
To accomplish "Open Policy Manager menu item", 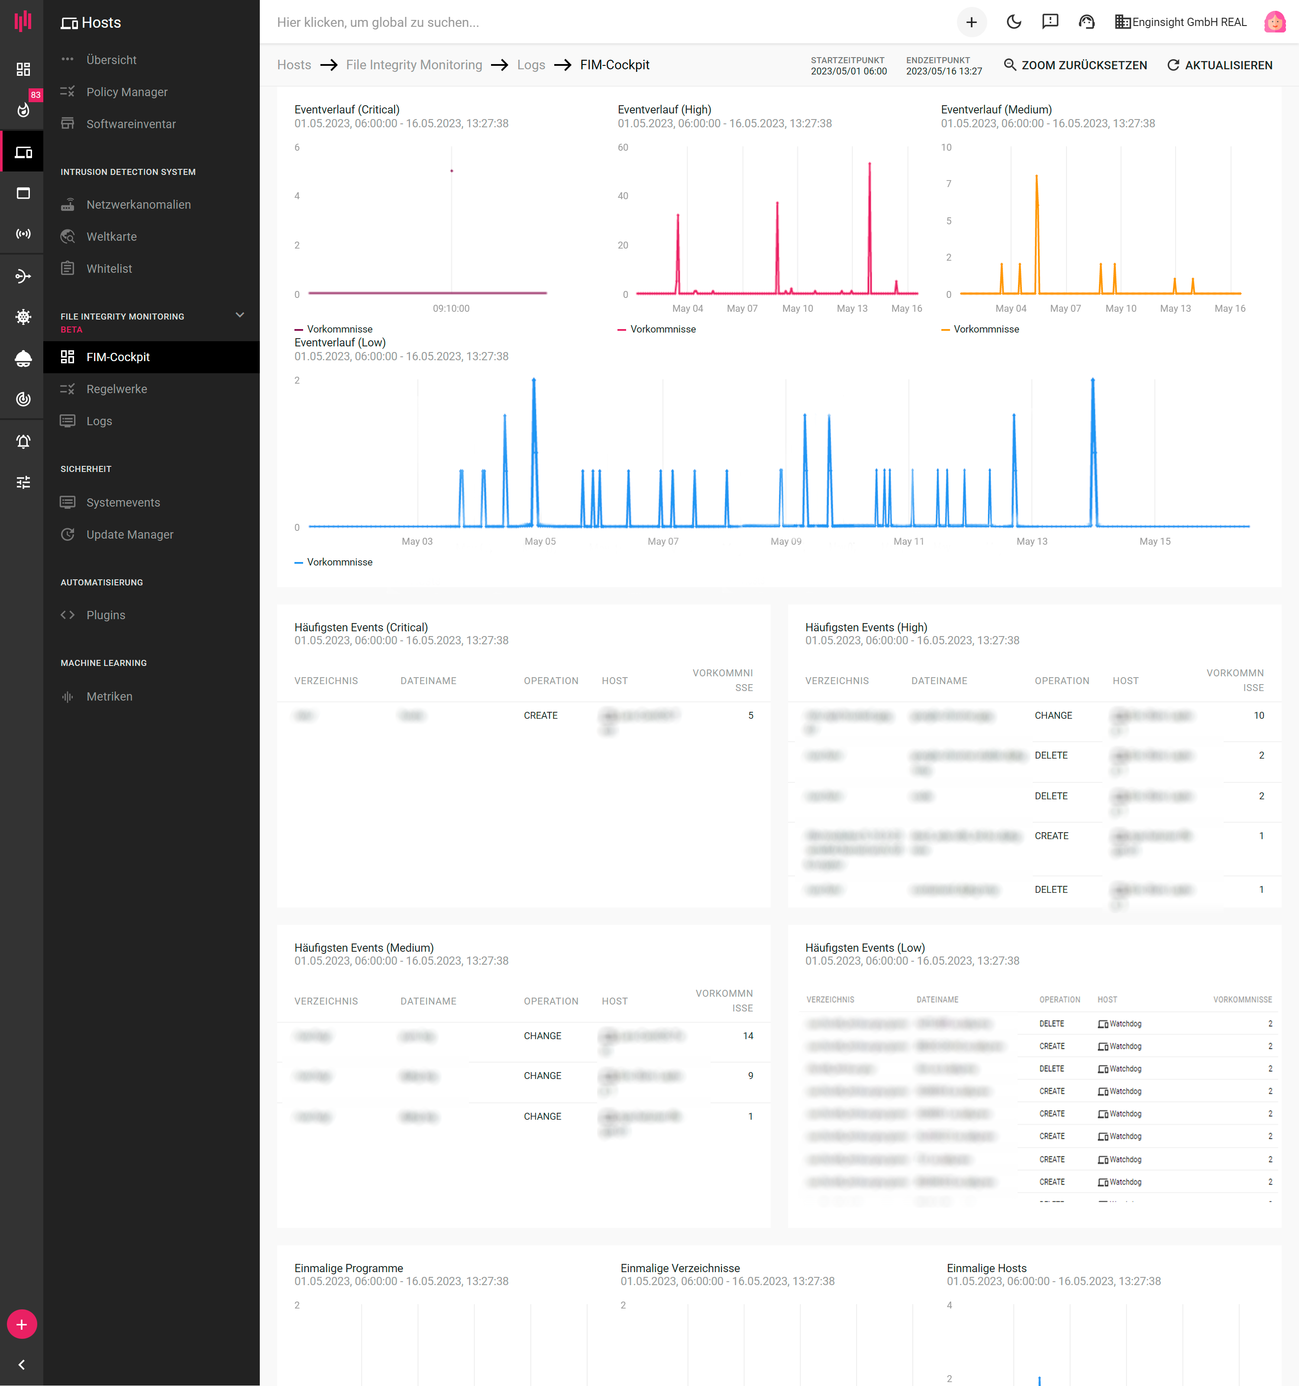I will (126, 92).
